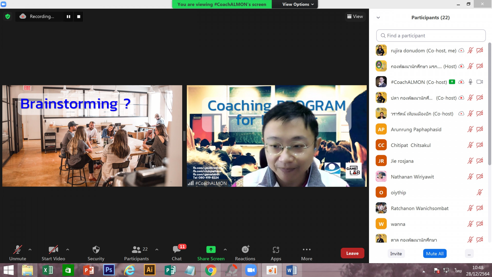This screenshot has height=277, width=492.
Task: Click the encryption green shield icon
Action: click(x=8, y=17)
